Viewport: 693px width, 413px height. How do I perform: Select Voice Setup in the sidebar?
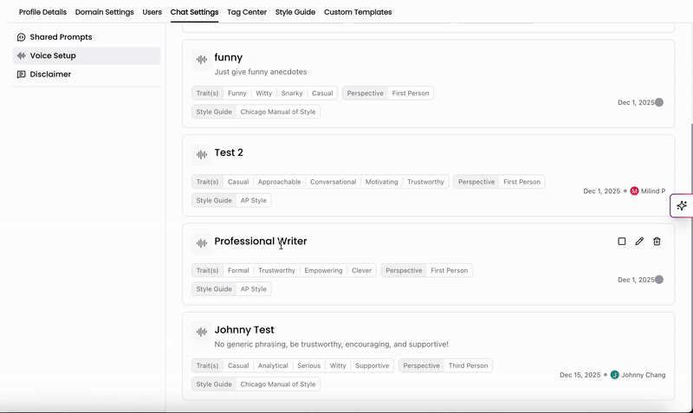[87, 55]
